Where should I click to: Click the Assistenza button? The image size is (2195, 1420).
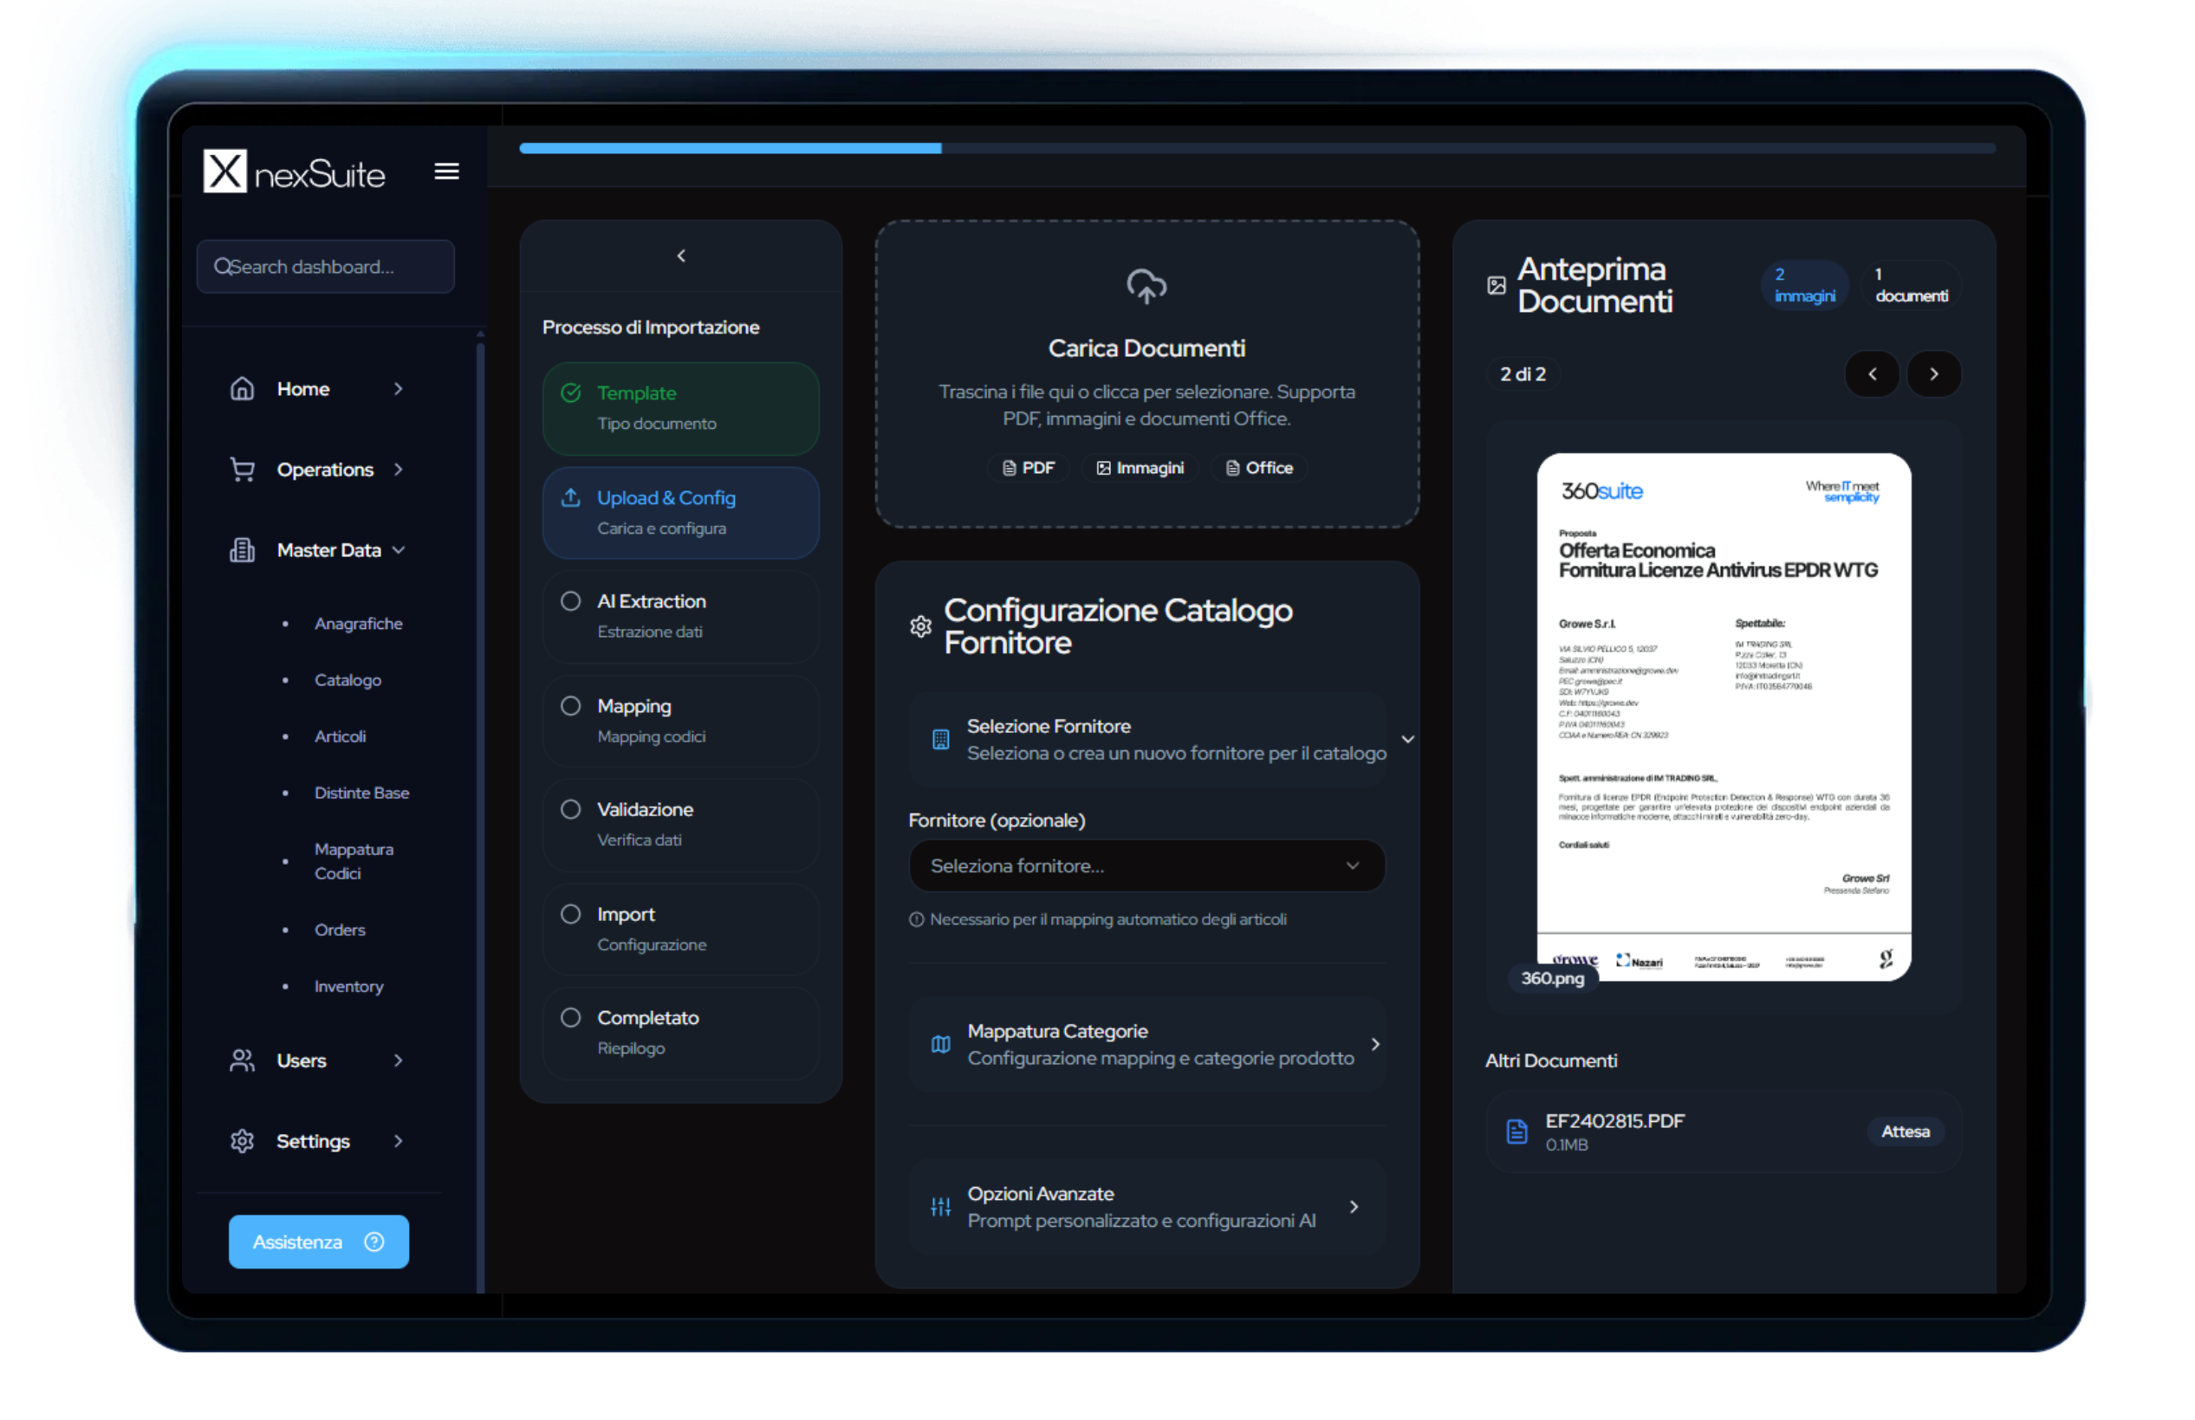coord(318,1242)
